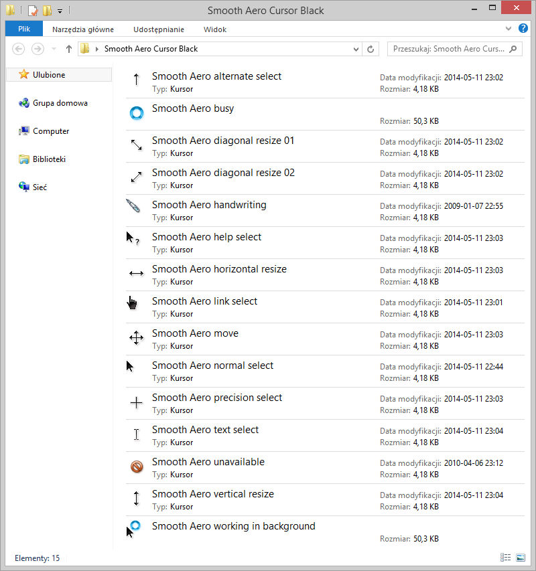Select the handwriting pen cursor icon
Screen dimensions: 536x571
coord(133,206)
